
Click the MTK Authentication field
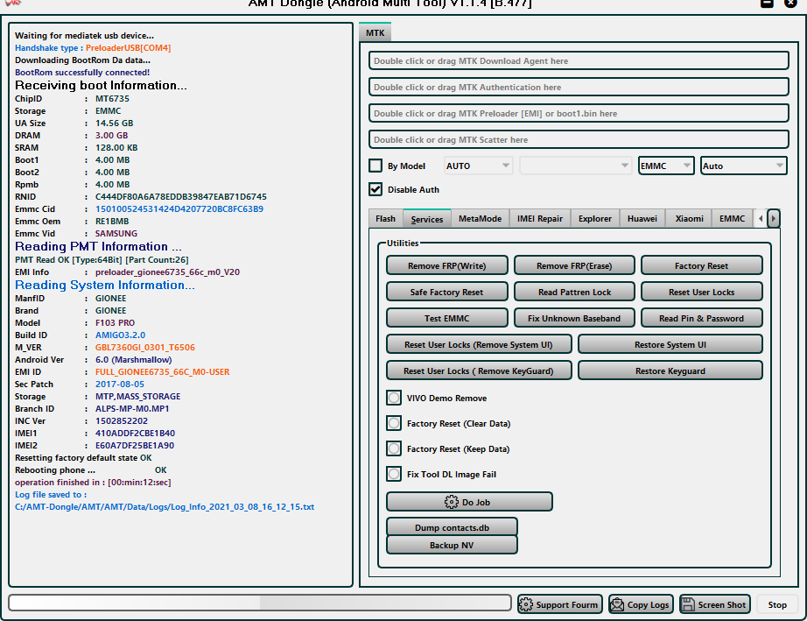click(x=579, y=87)
